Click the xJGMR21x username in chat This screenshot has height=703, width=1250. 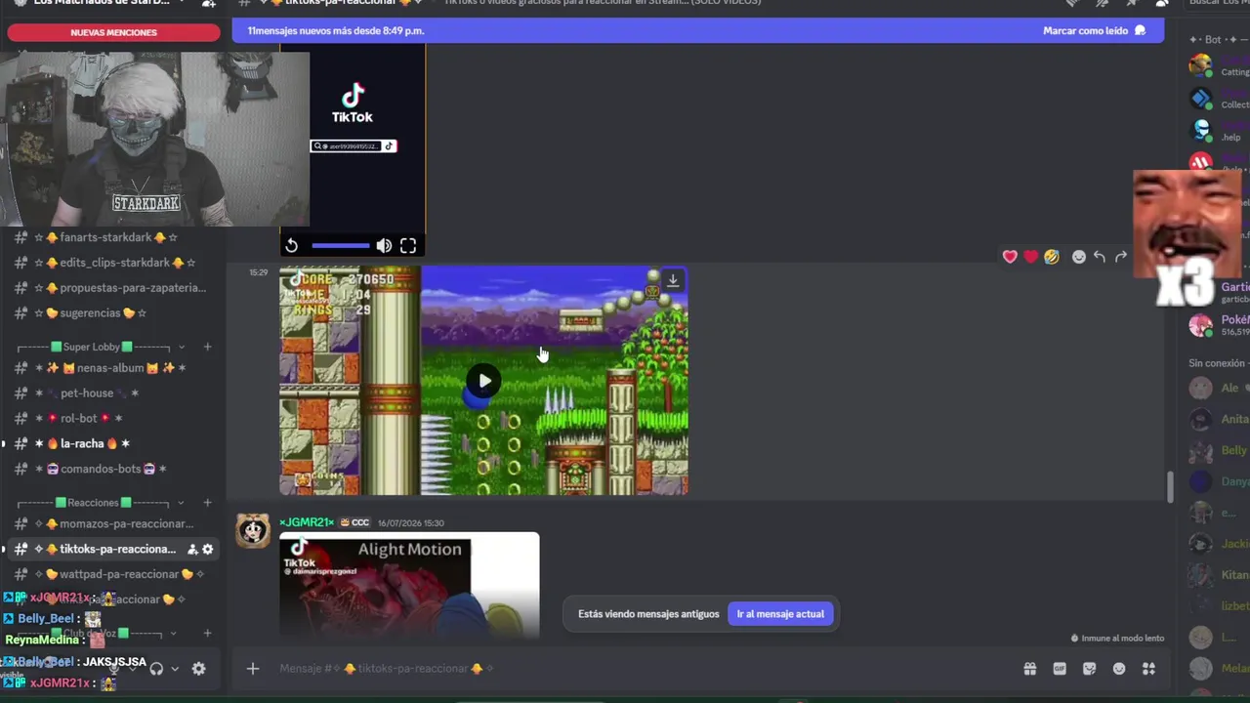[x=307, y=522]
